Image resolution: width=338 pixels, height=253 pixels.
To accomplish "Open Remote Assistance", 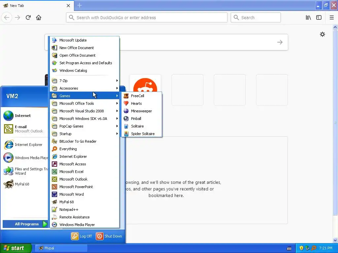I will [84, 217].
